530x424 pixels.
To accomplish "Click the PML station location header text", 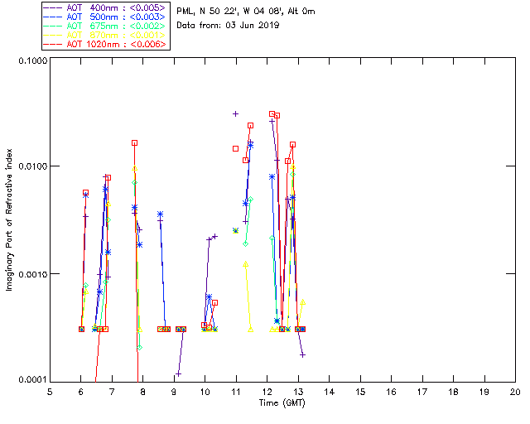I will 246,12.
